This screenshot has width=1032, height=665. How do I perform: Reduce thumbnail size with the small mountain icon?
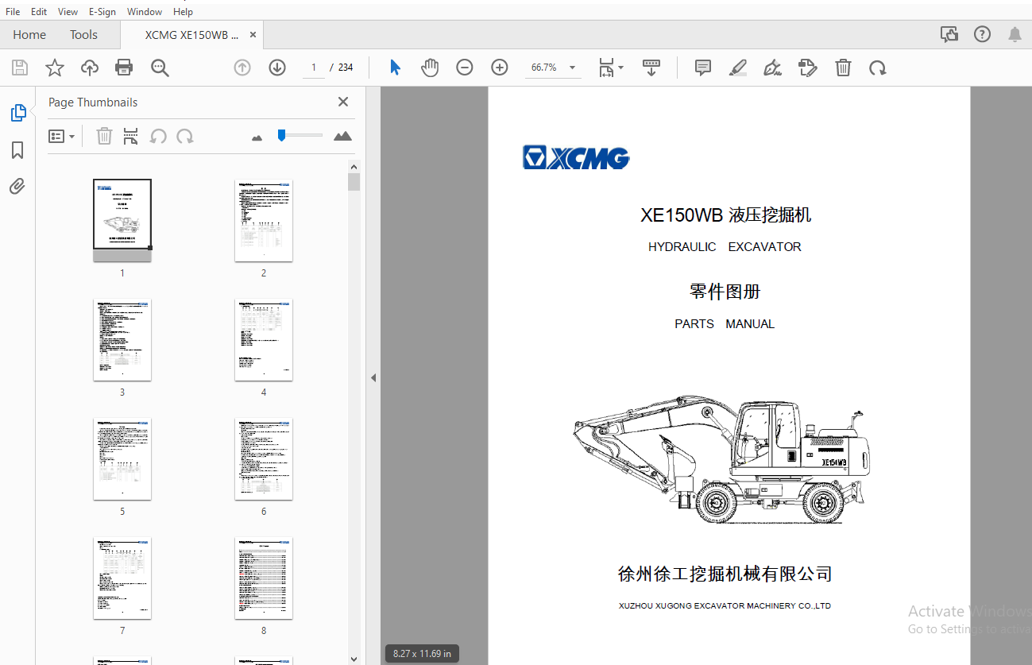[257, 137]
